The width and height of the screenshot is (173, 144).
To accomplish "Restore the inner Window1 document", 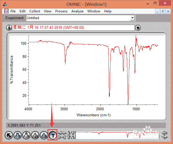I will coord(163,11).
